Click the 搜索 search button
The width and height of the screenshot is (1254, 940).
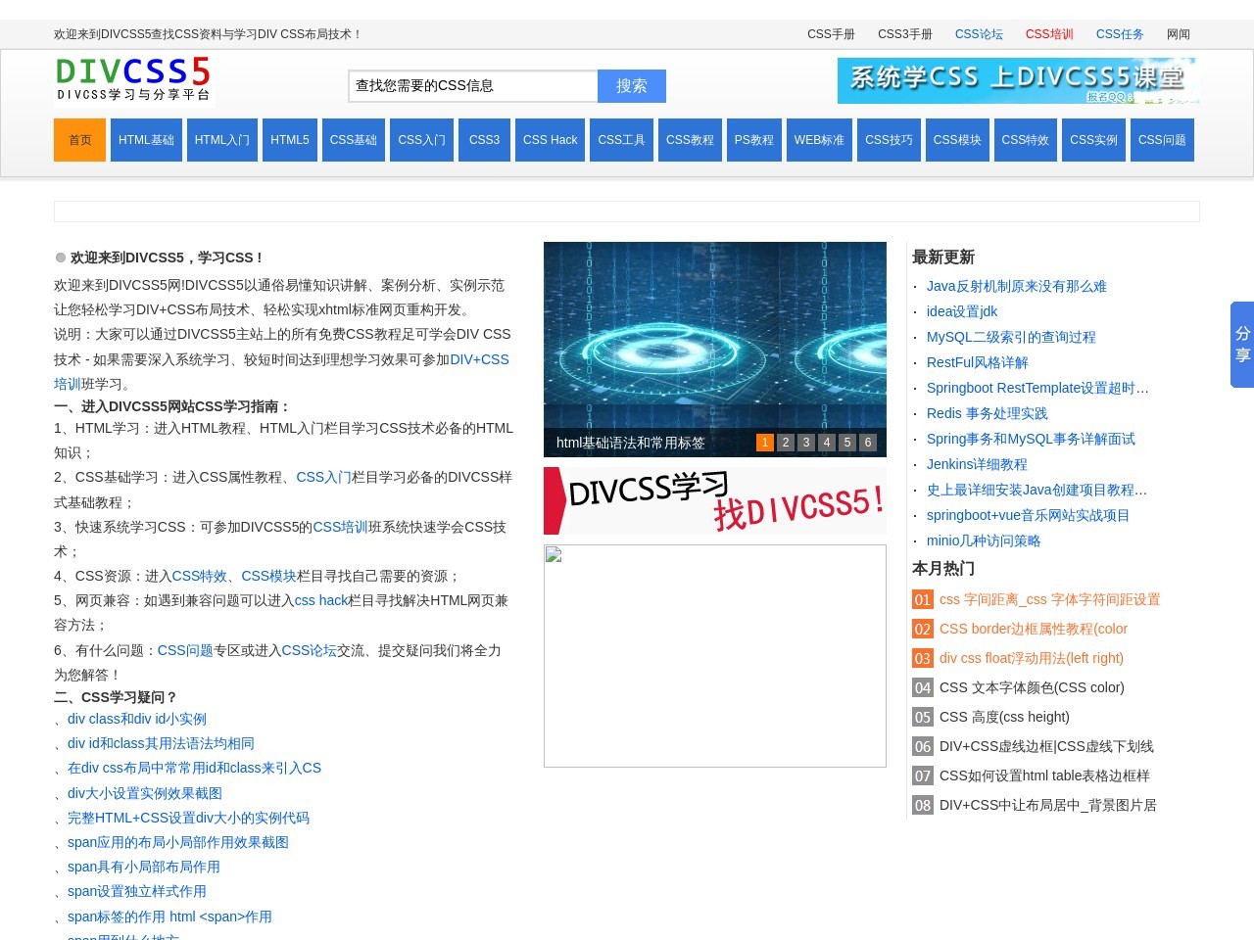tap(631, 86)
